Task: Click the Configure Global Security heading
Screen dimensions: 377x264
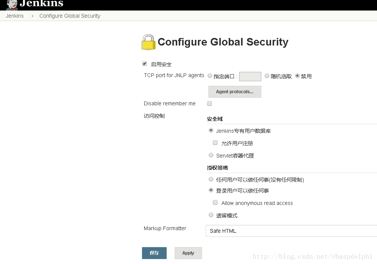Action: pyautogui.click(x=223, y=42)
